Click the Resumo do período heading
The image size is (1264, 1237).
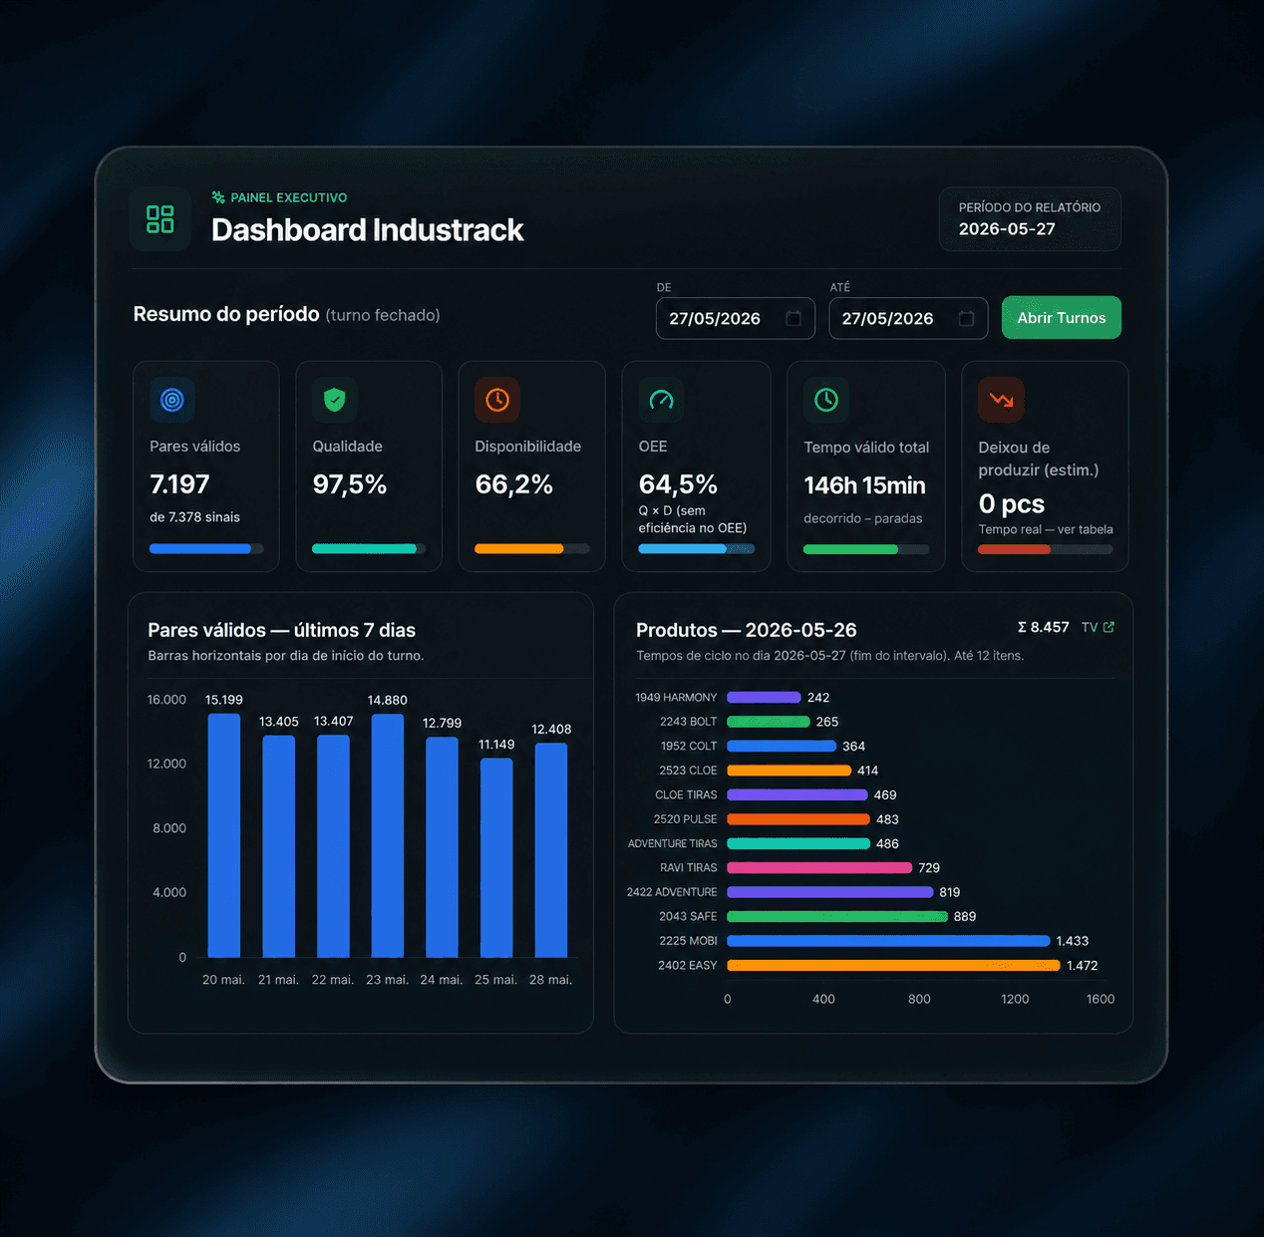(x=226, y=314)
